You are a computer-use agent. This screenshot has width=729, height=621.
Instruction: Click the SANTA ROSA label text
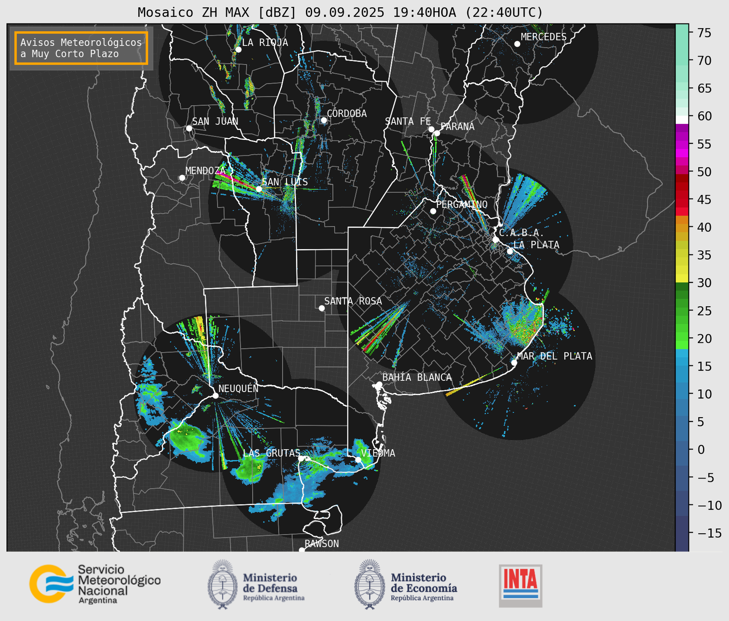point(353,301)
